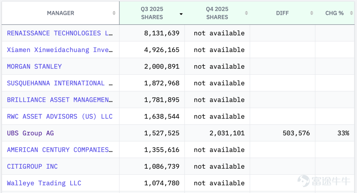Click 'not available' in the CITIGROUP INC row
This screenshot has height=193, width=357.
(x=219, y=166)
